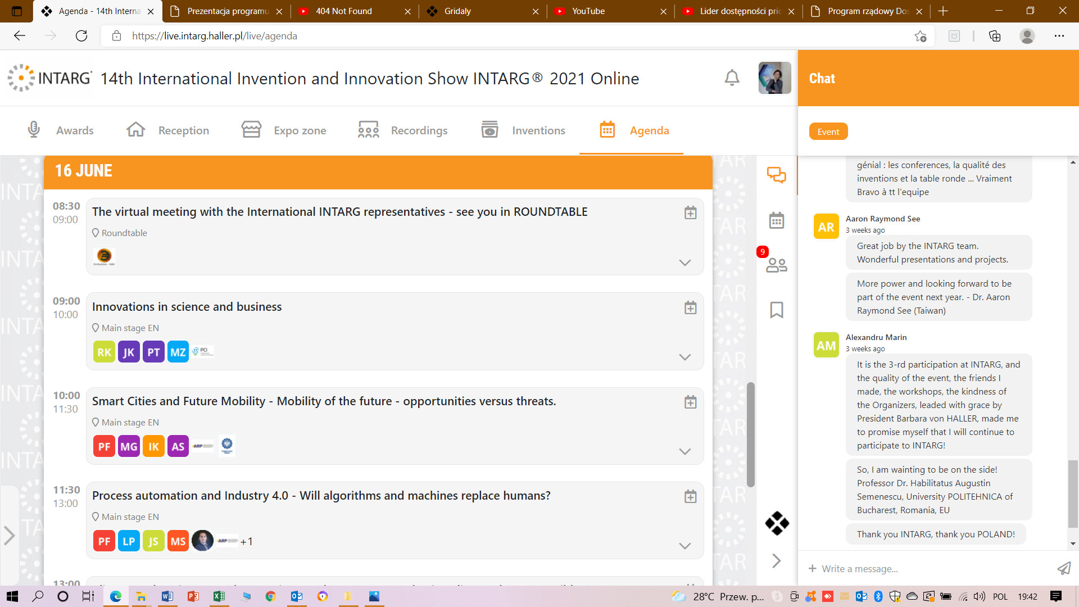This screenshot has height=607, width=1079.
Task: Click the plus attachment icon in chat
Action: [x=812, y=568]
